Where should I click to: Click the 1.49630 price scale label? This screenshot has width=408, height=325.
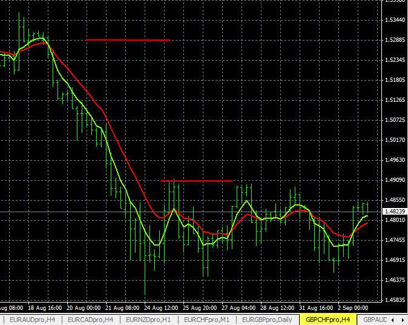click(x=395, y=159)
